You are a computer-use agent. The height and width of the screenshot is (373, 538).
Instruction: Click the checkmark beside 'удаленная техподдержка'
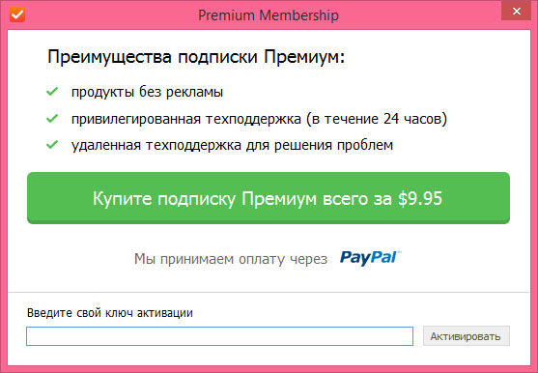[x=52, y=144]
